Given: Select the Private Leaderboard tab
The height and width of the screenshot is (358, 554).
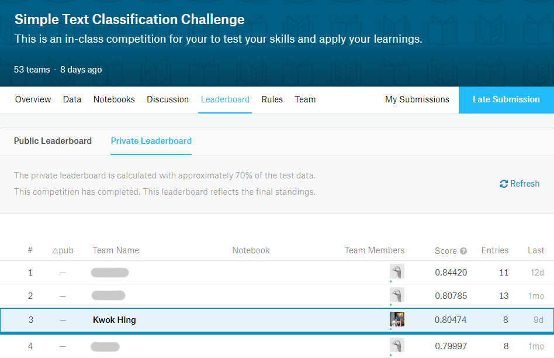Looking at the screenshot, I should [151, 141].
